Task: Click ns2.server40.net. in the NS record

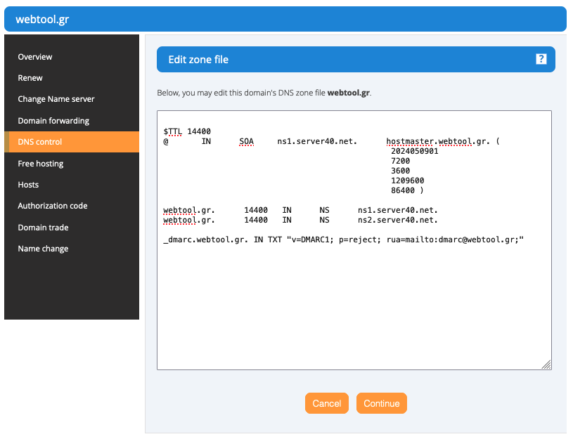Action: click(x=398, y=221)
